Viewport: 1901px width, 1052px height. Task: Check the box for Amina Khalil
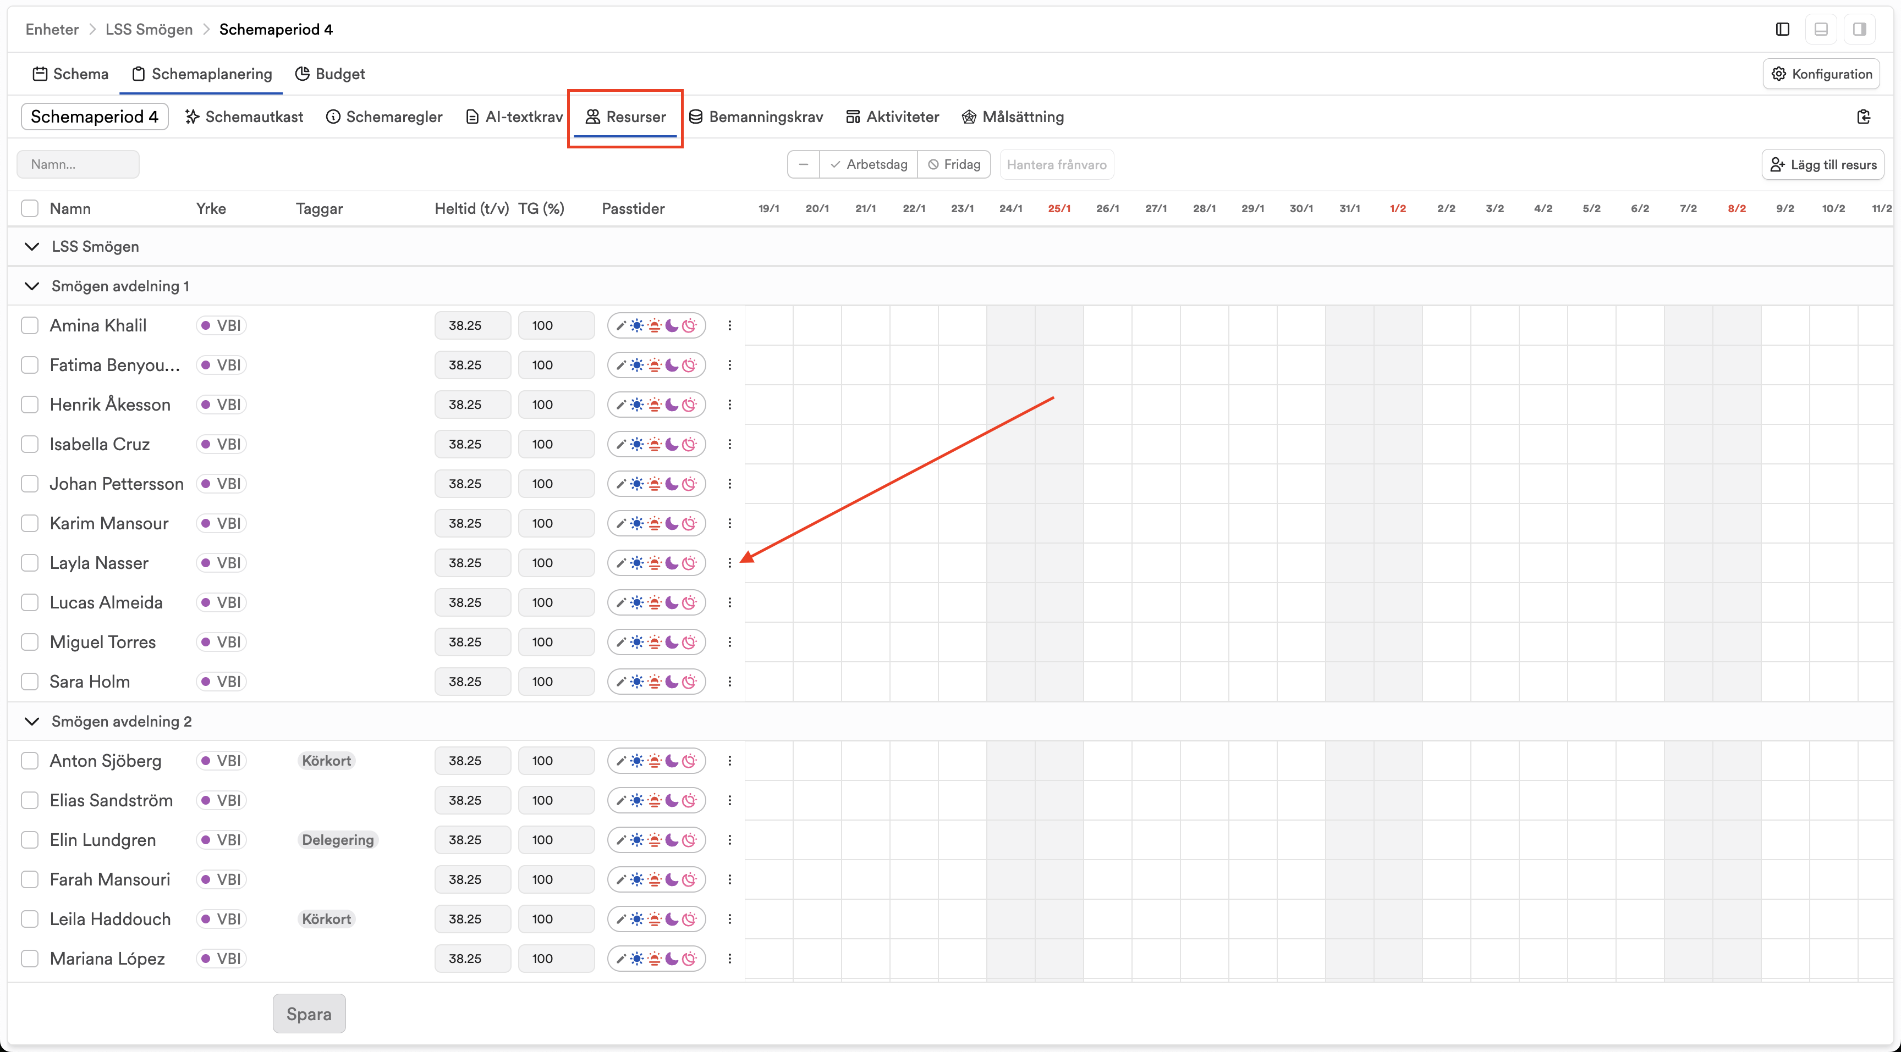point(30,325)
